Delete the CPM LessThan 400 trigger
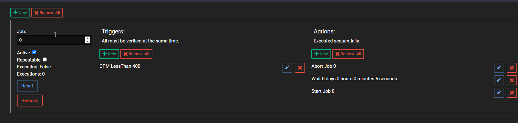 point(300,67)
